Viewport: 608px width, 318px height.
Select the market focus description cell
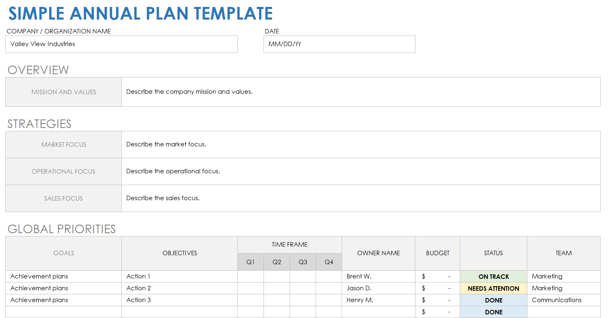360,144
